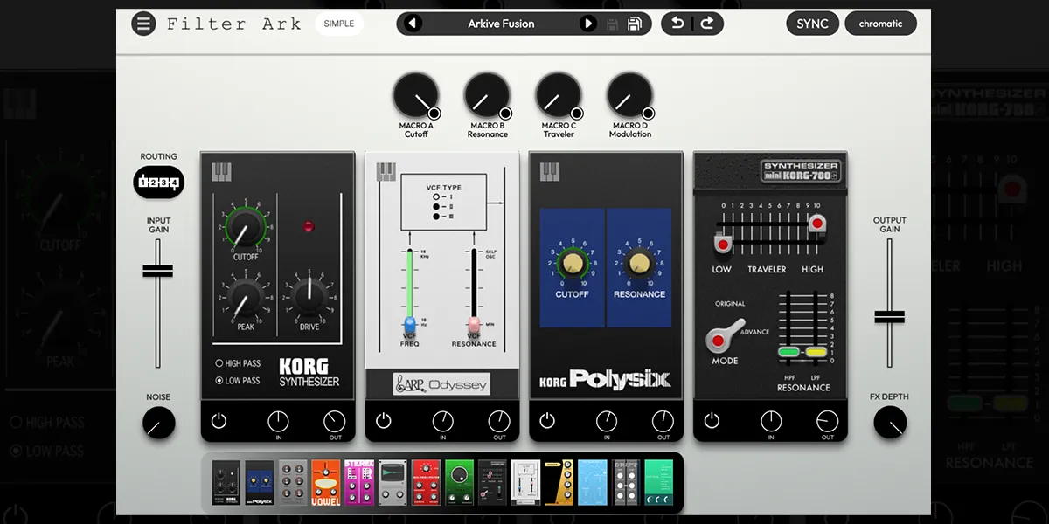Advance to the next preset
Screen dimensions: 1049x524
(587, 23)
